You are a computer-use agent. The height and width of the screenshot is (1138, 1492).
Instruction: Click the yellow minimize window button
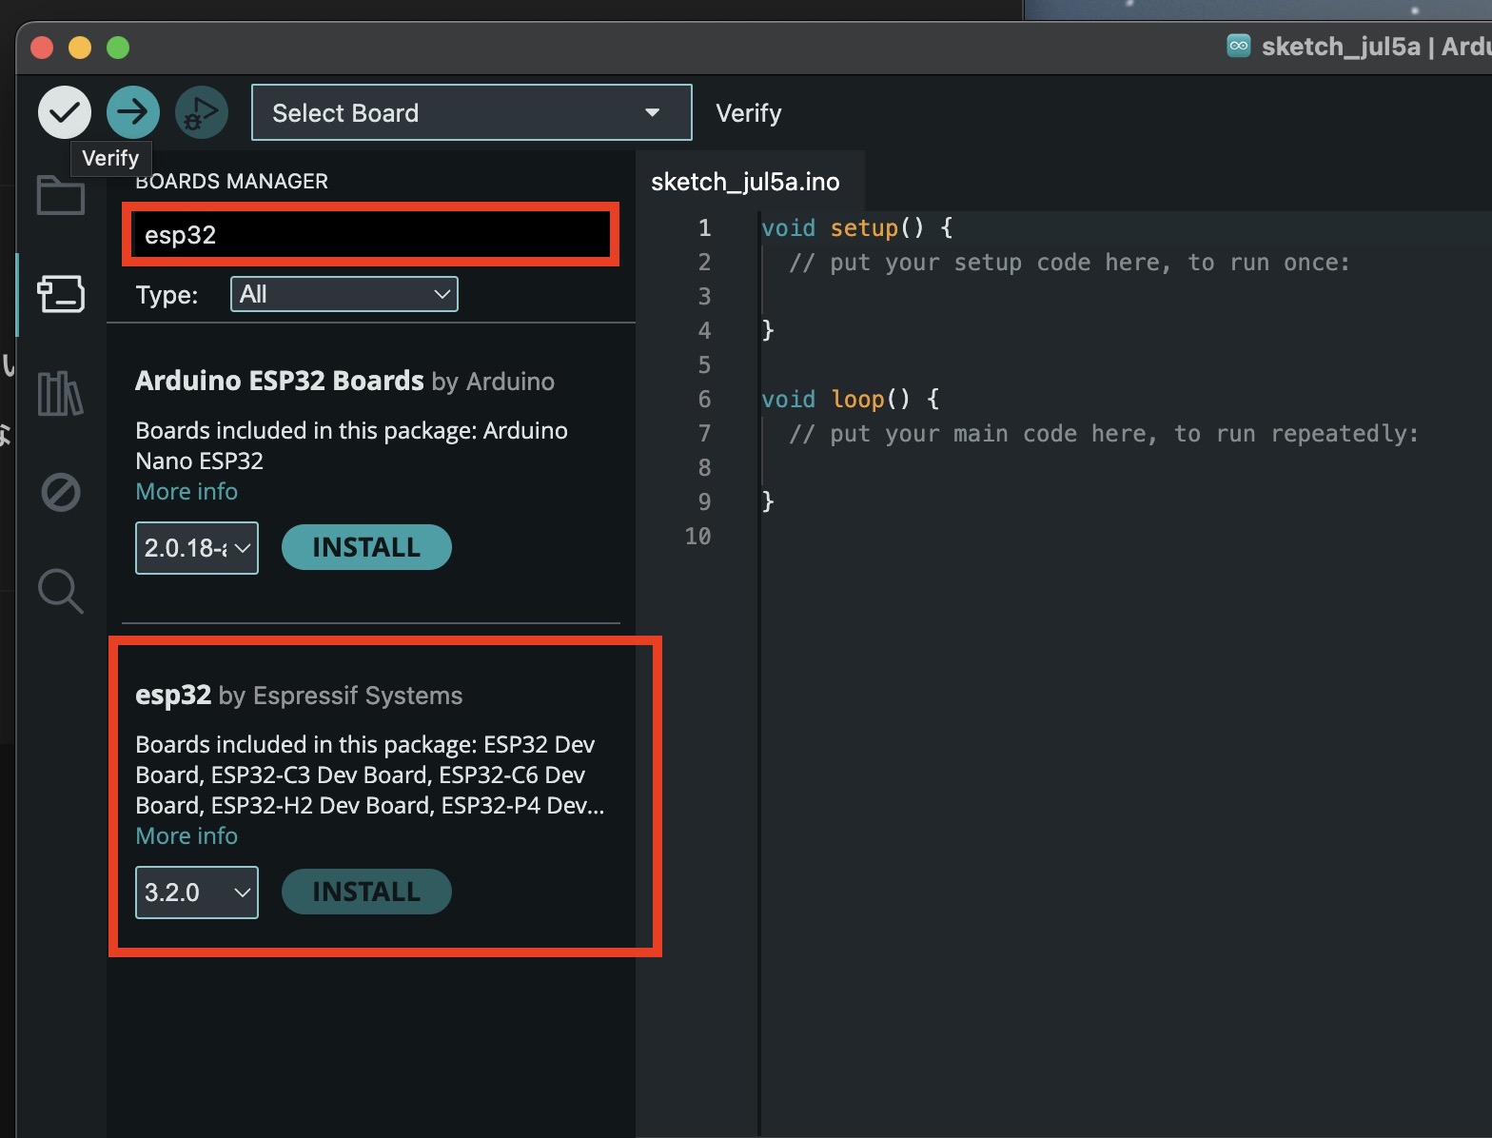point(80,47)
